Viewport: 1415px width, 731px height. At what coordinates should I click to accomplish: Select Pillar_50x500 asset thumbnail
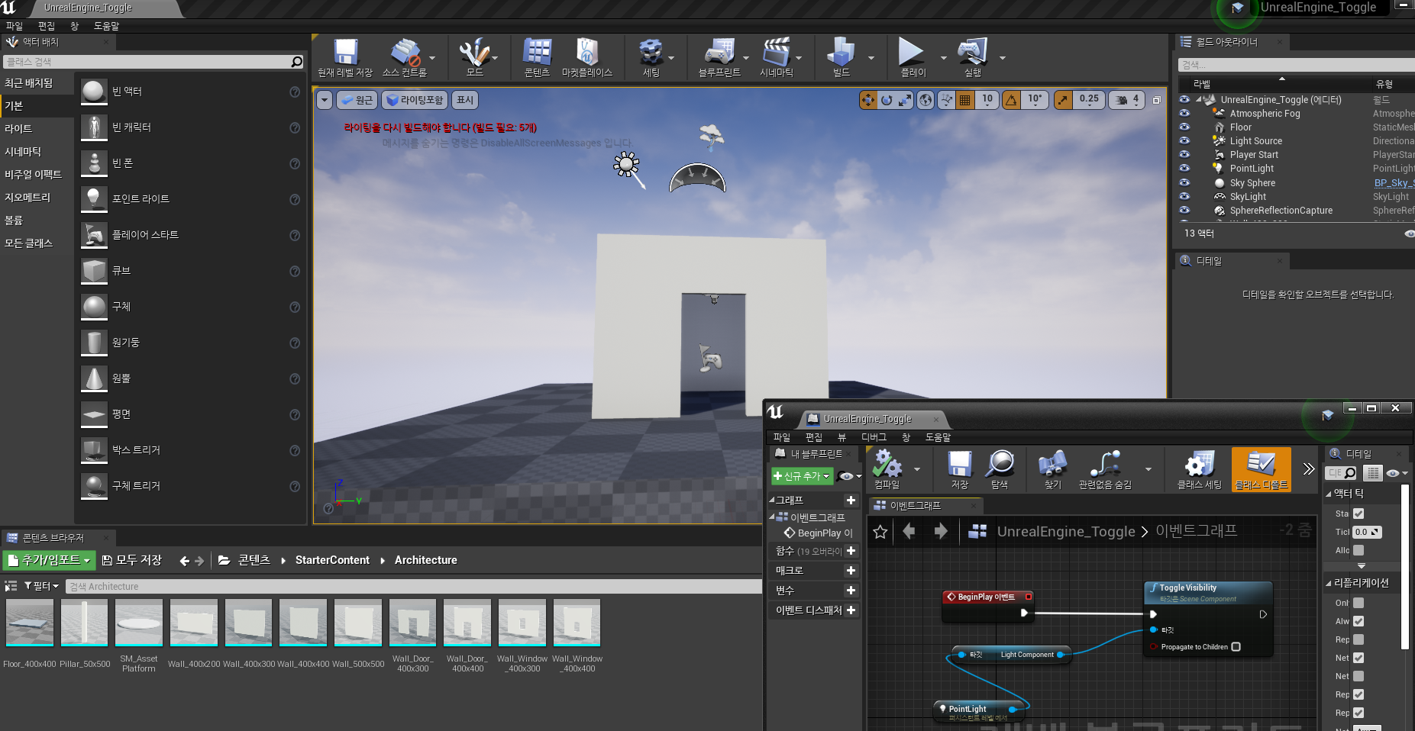(84, 623)
